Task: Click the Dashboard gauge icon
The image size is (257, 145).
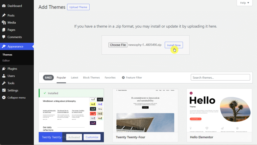Action: point(4,6)
